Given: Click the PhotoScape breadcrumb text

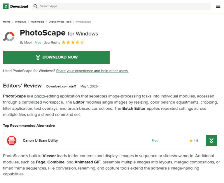Looking at the screenshot, I should click(x=83, y=22).
